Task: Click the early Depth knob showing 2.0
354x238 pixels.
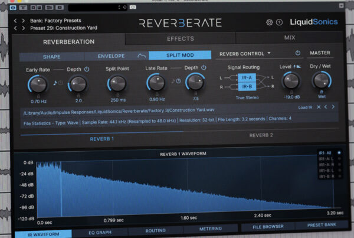Action: (78, 84)
